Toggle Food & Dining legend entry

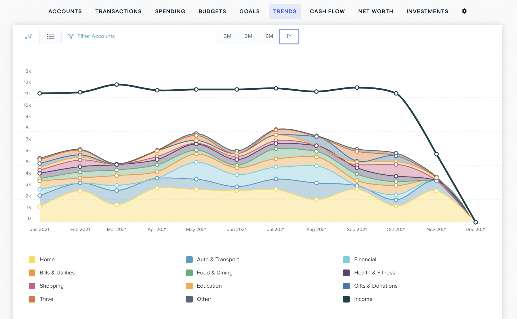coord(214,273)
